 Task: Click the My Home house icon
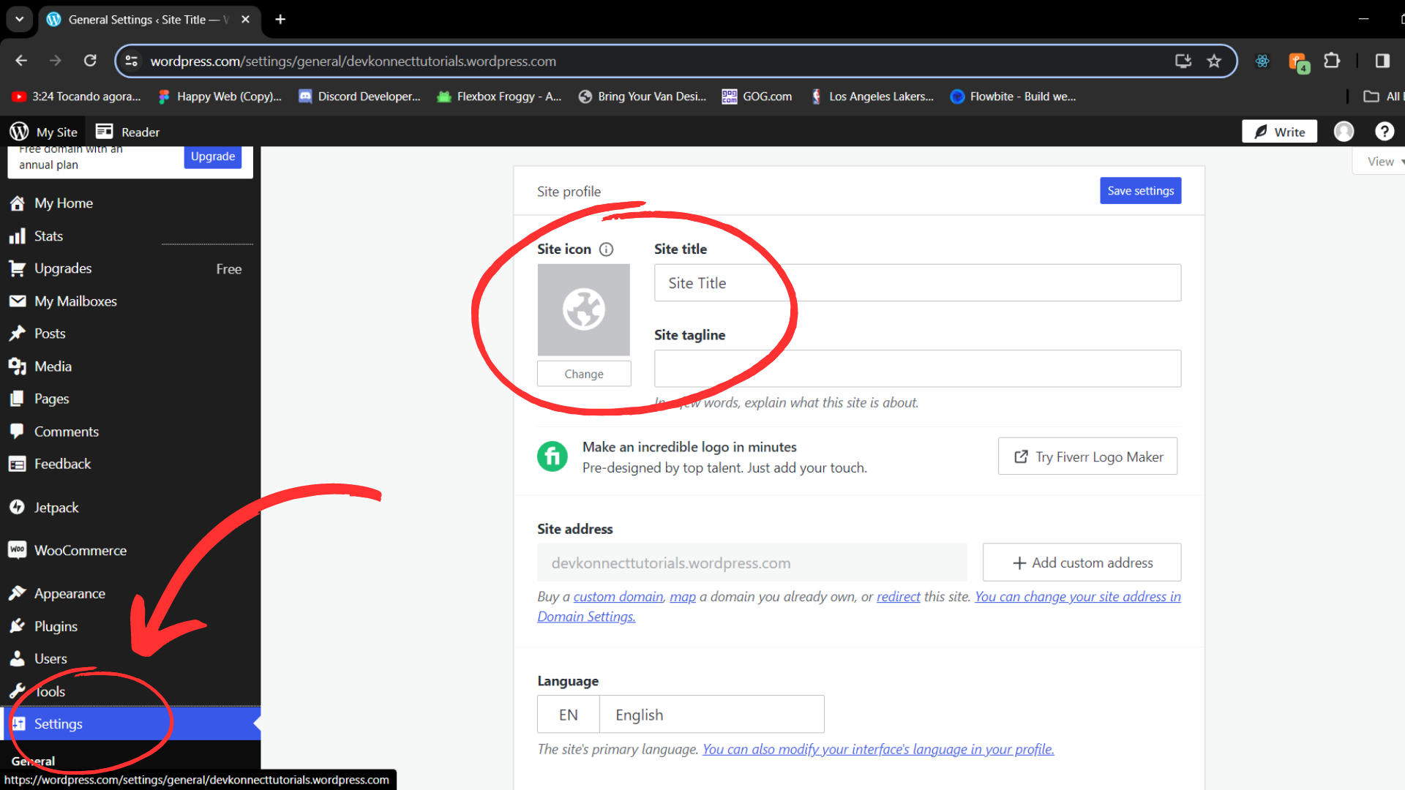pos(18,203)
